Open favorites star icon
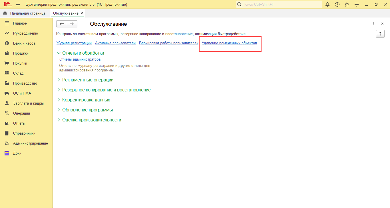This screenshot has width=390, height=208. pyautogui.click(x=347, y=5)
